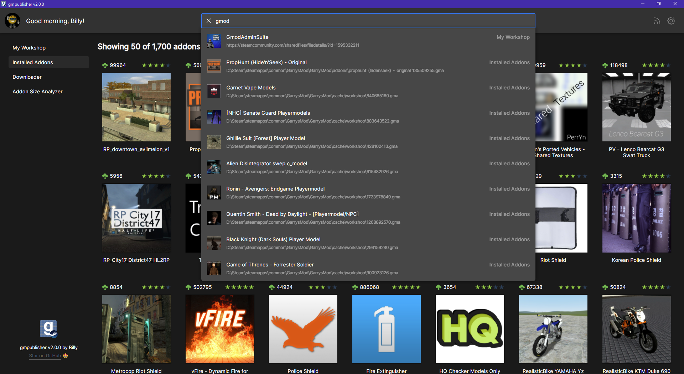Click the green subscribers arrow beside 99964

tap(105, 65)
